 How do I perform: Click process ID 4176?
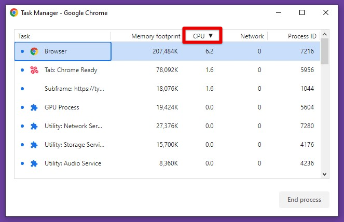(x=307, y=145)
